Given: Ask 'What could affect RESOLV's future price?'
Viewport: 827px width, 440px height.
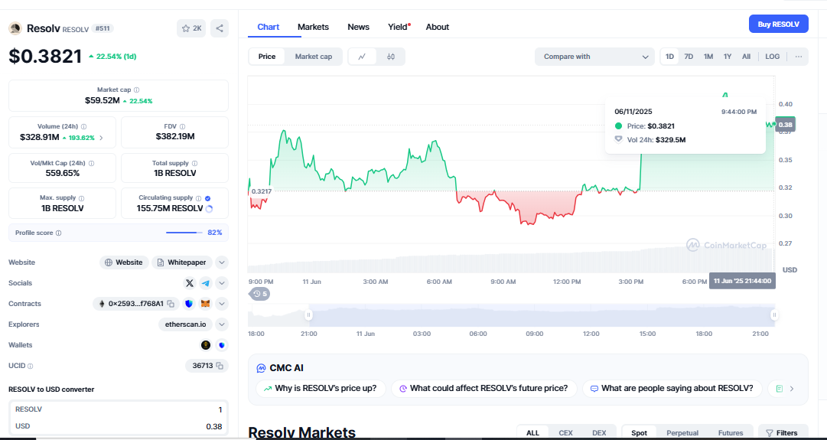Looking at the screenshot, I should (x=484, y=389).
